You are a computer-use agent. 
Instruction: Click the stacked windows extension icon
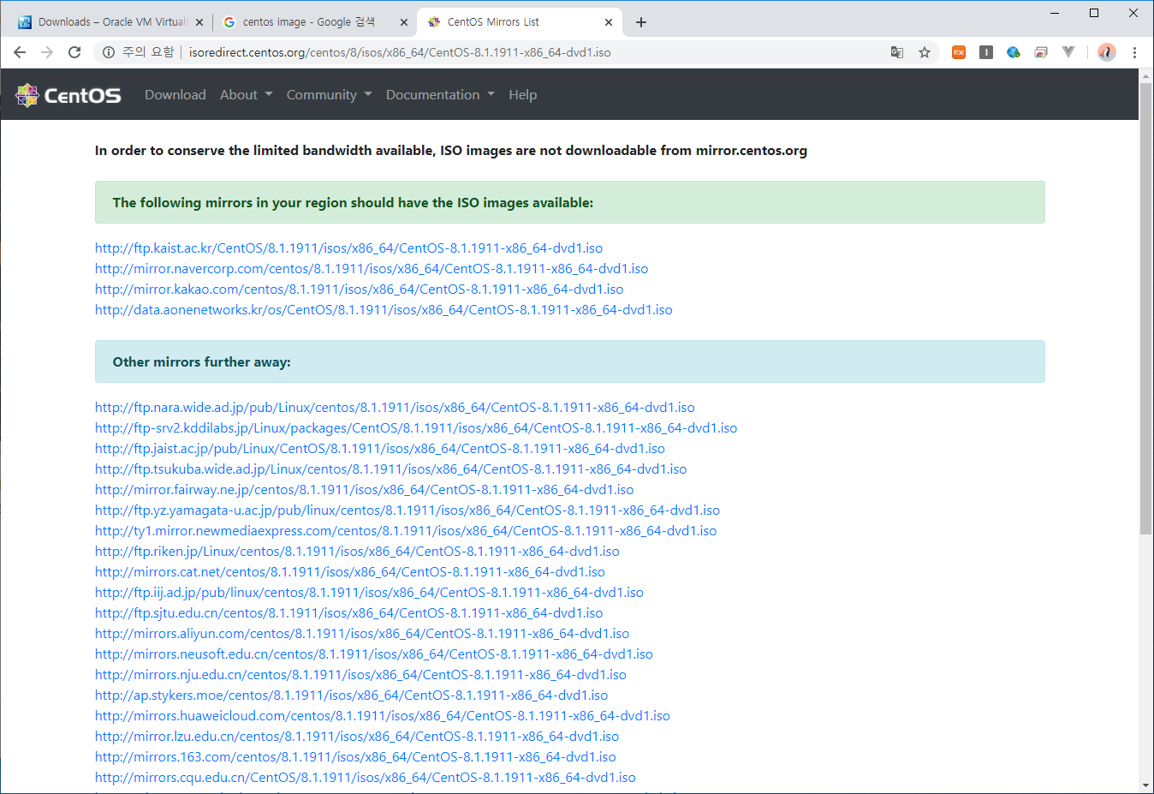(1041, 52)
